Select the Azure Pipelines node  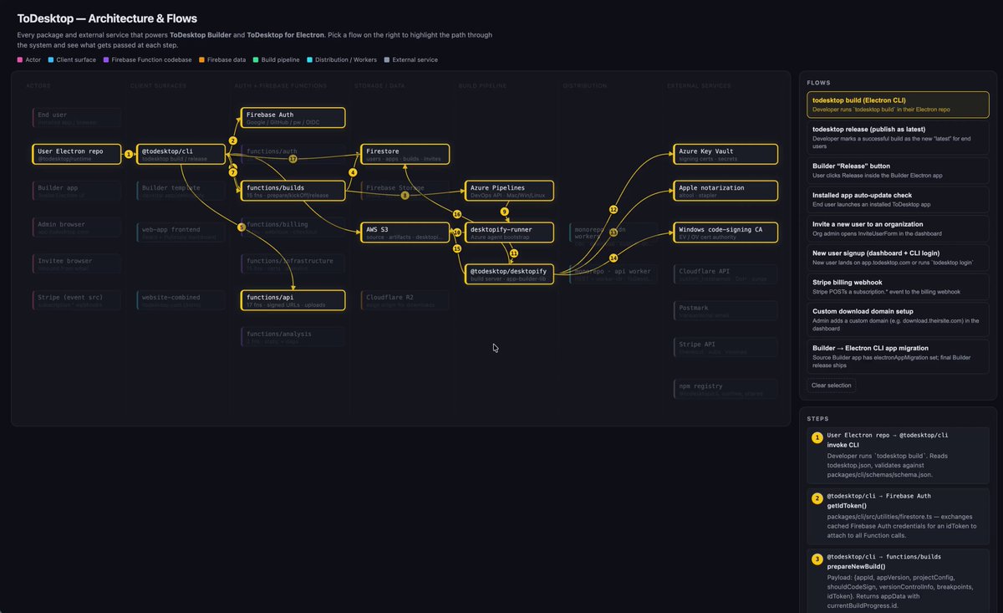click(x=509, y=191)
